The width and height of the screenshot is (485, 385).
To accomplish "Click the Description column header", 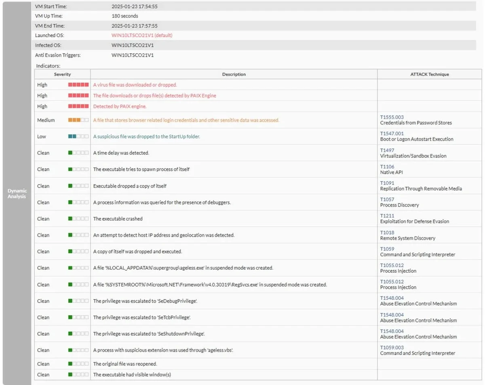I will [x=234, y=74].
